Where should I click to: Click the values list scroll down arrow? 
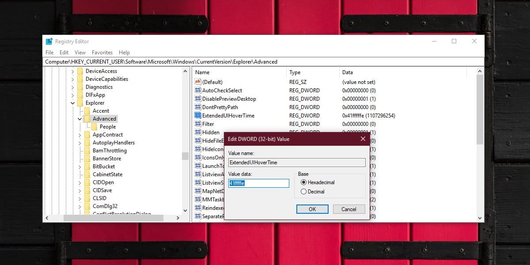click(x=480, y=218)
